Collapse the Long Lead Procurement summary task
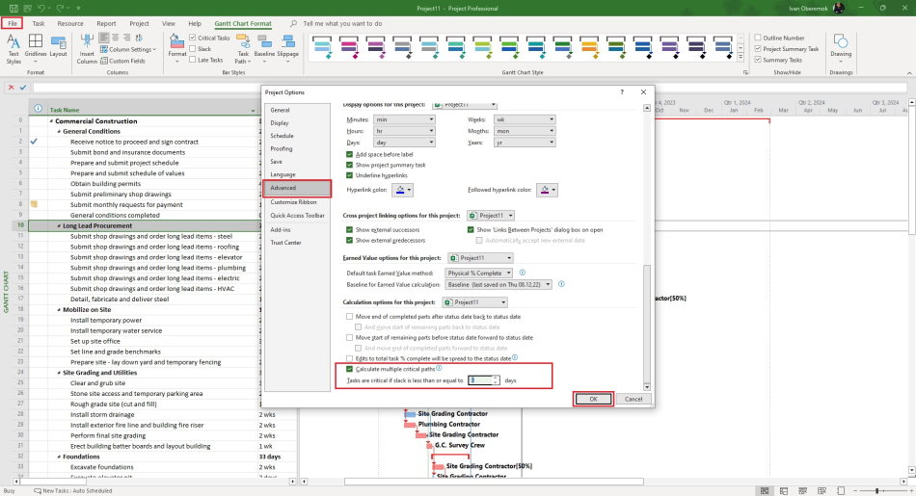Image resolution: width=916 pixels, height=496 pixels. (x=59, y=225)
